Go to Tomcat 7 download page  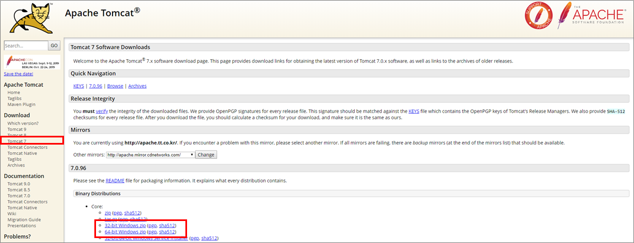pos(17,141)
